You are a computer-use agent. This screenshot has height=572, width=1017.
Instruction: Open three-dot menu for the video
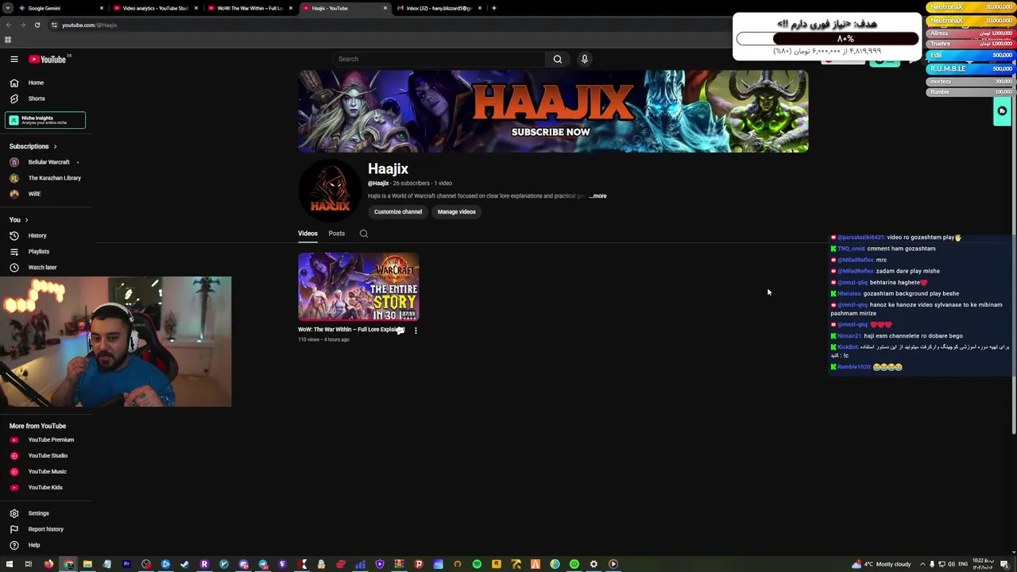[416, 330]
